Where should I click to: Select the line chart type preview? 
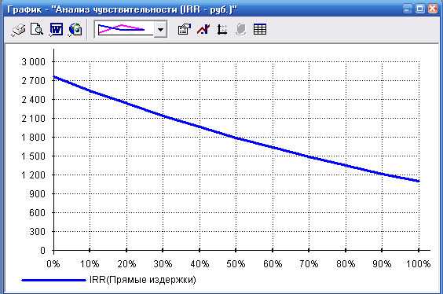(x=125, y=29)
